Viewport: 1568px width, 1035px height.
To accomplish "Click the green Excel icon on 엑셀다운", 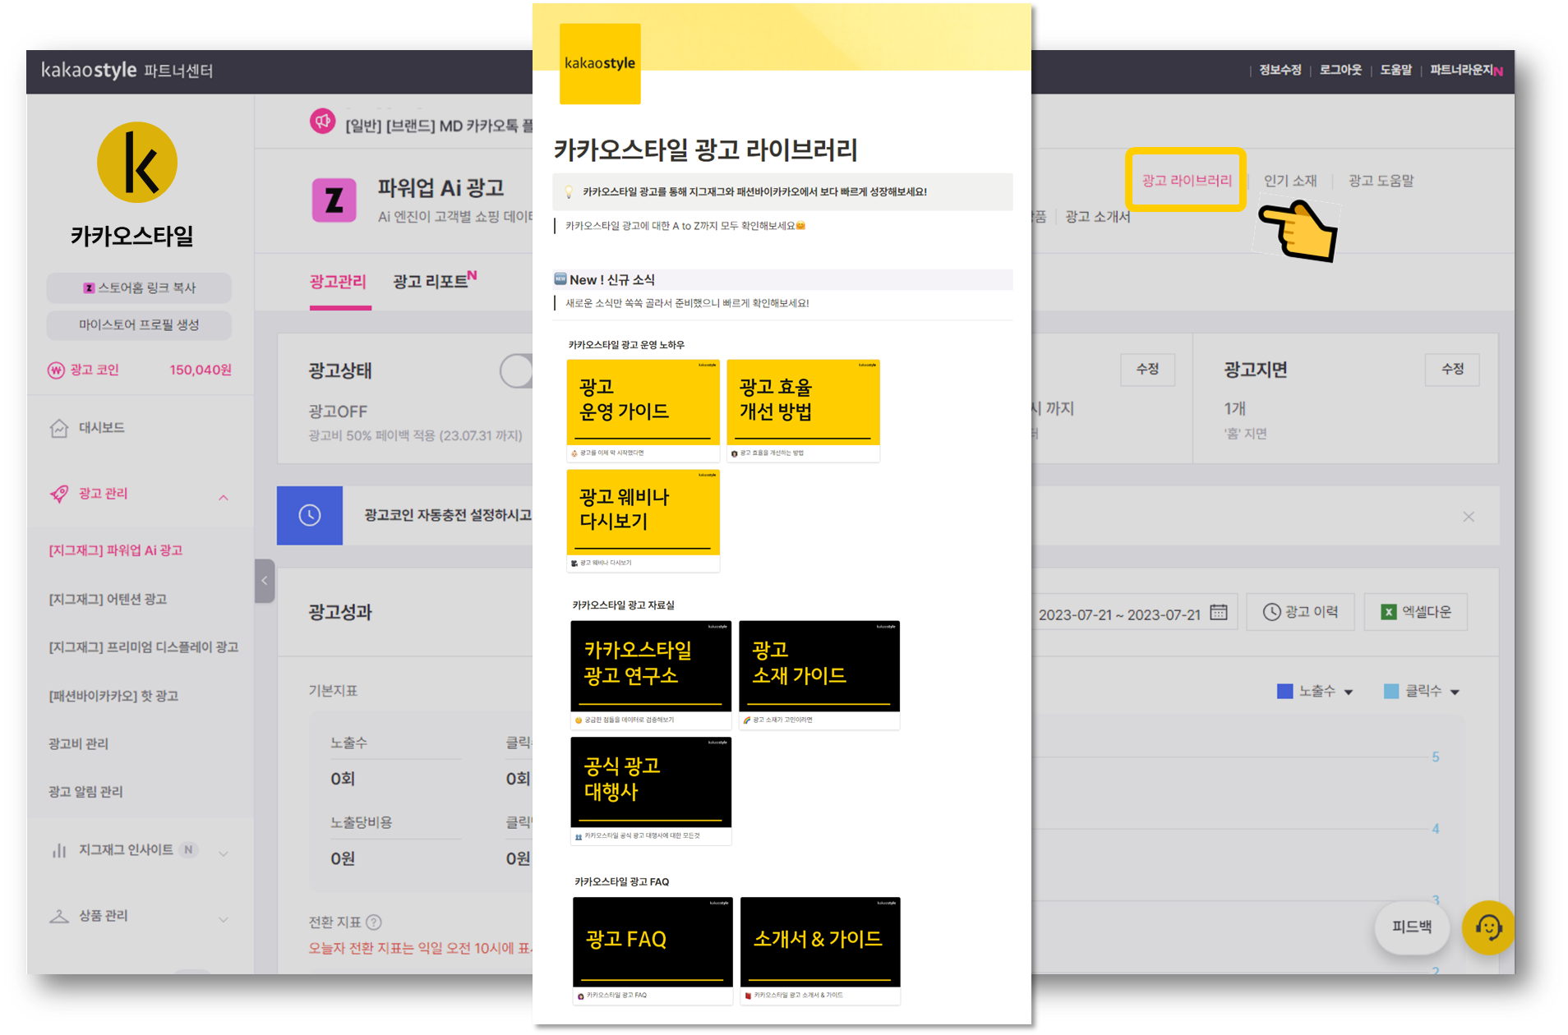I will coord(1389,613).
